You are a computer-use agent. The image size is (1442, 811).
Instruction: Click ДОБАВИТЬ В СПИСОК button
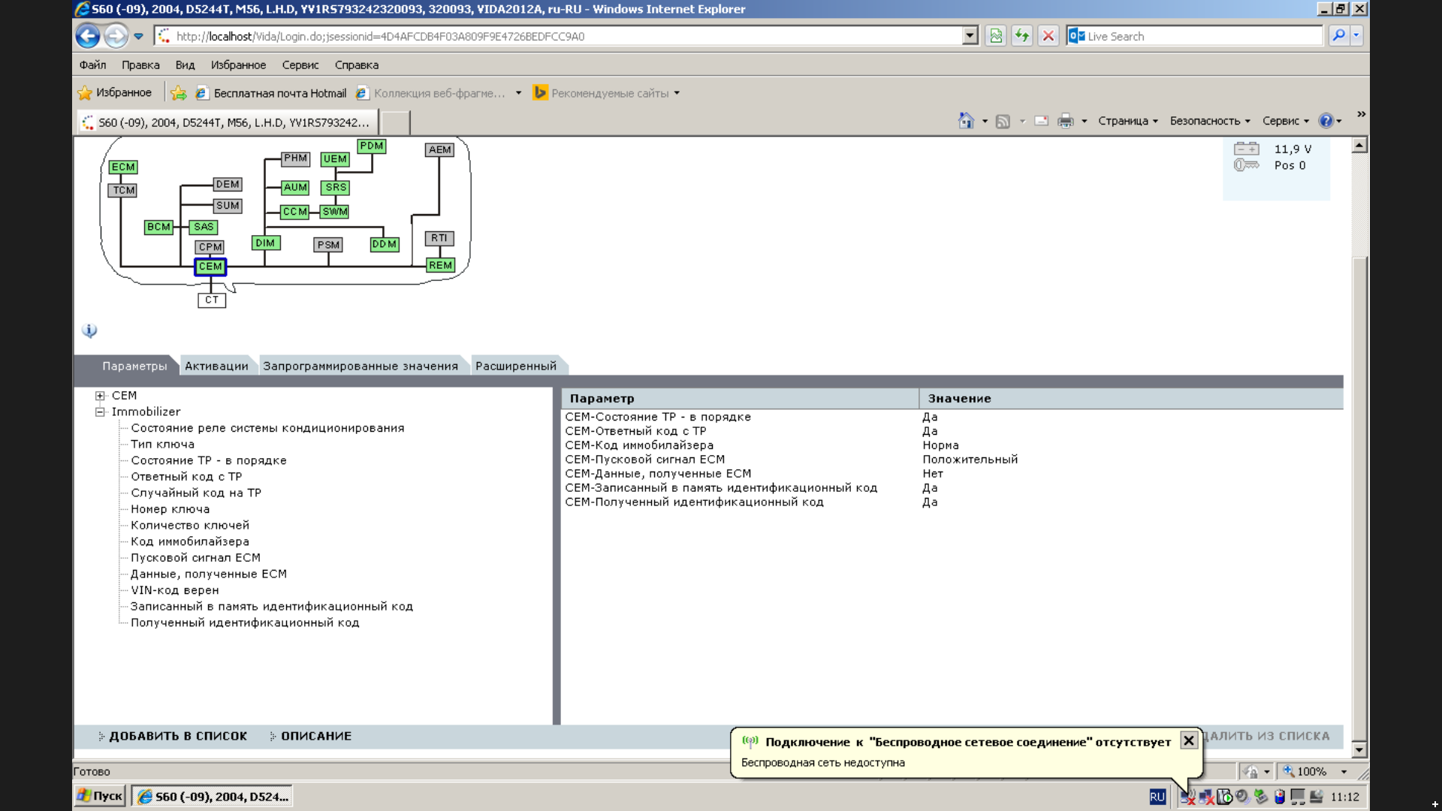pyautogui.click(x=177, y=737)
